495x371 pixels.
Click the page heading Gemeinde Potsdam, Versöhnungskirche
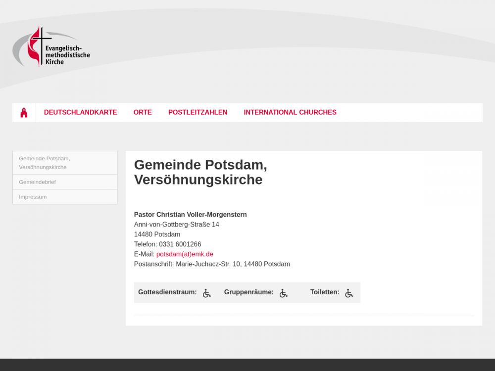click(200, 172)
